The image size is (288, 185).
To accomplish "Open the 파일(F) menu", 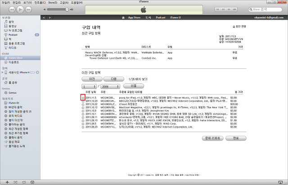I will tap(6, 3).
